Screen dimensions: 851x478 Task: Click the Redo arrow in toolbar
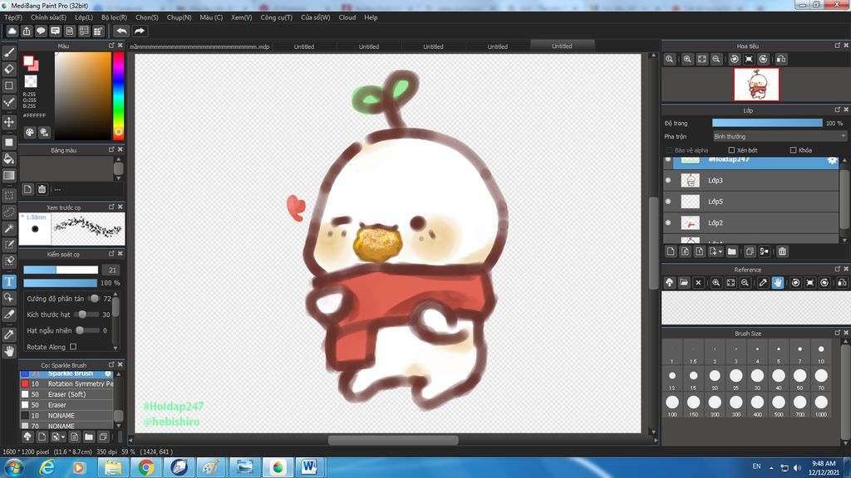click(x=140, y=31)
